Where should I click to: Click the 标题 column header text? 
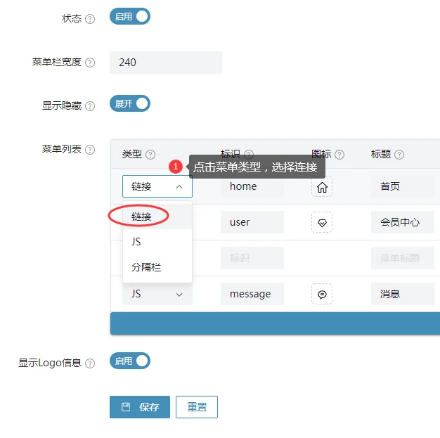point(381,154)
